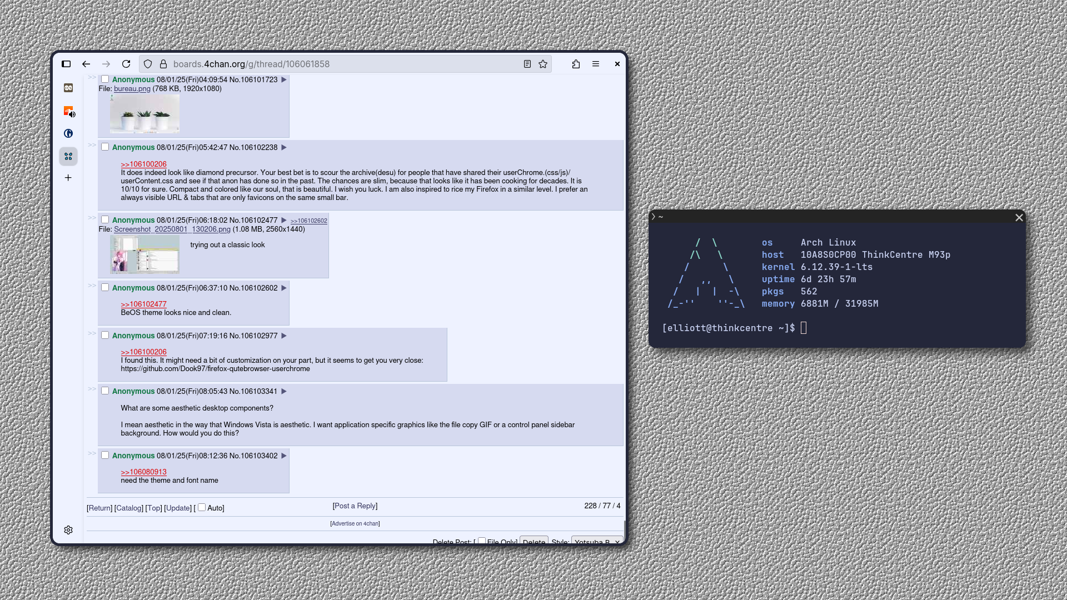This screenshot has height=600, width=1067.
Task: Click thread stats 228 / 77 / 4
Action: tap(602, 506)
